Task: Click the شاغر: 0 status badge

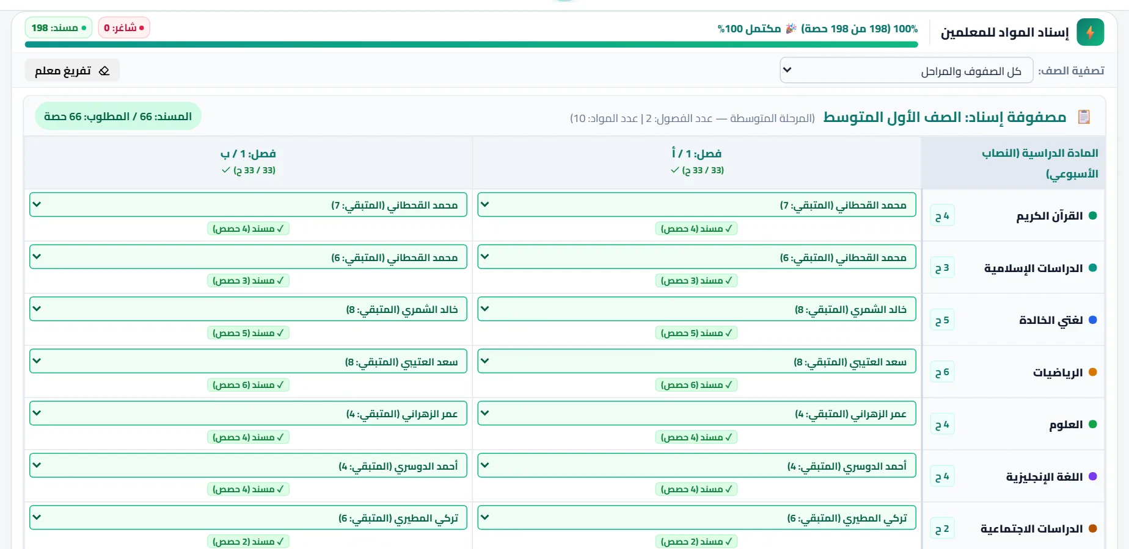Action: click(x=124, y=27)
